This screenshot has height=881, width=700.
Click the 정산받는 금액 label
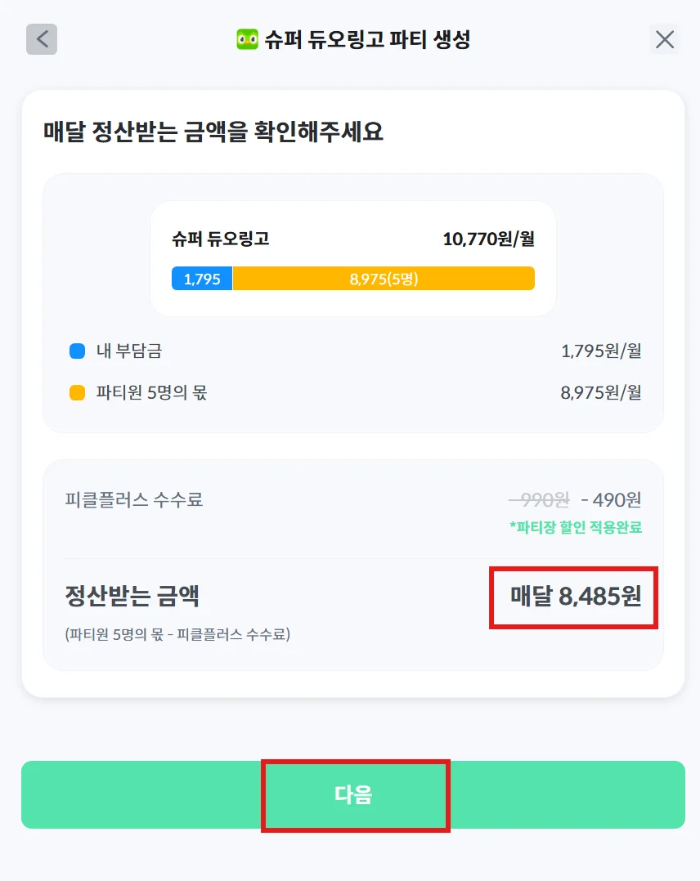(132, 597)
